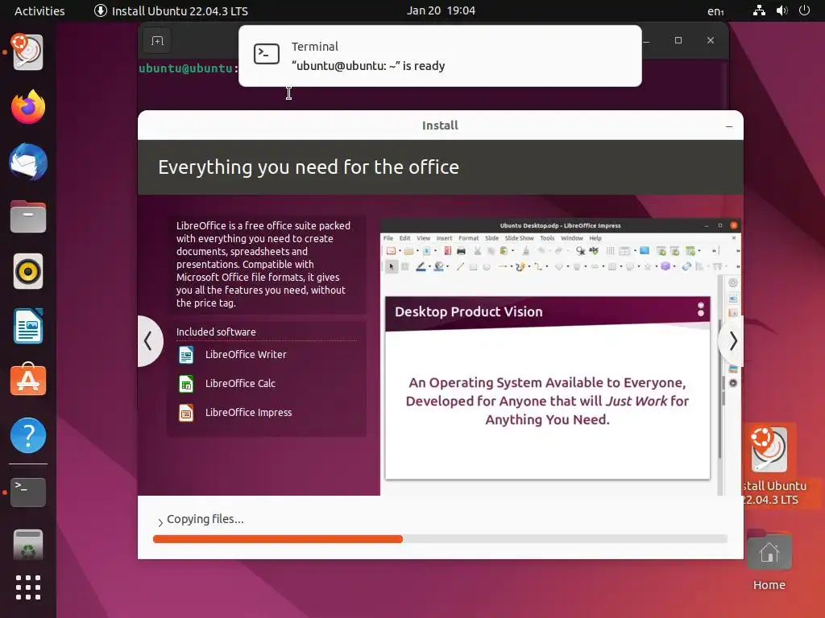Image resolution: width=825 pixels, height=618 pixels.
Task: Open Ubuntu Software from the dock
Action: (28, 380)
